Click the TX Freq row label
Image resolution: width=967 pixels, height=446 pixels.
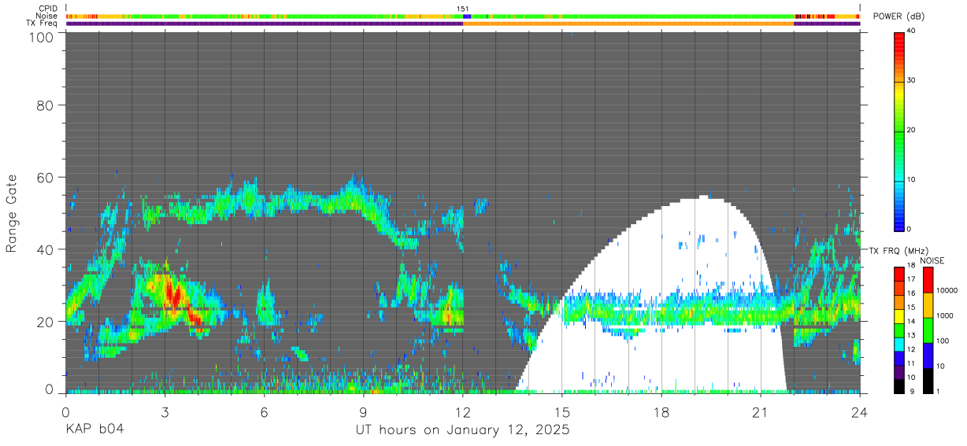coord(42,23)
